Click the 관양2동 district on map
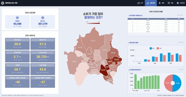This screenshot has height=97, width=186. click(117, 60)
